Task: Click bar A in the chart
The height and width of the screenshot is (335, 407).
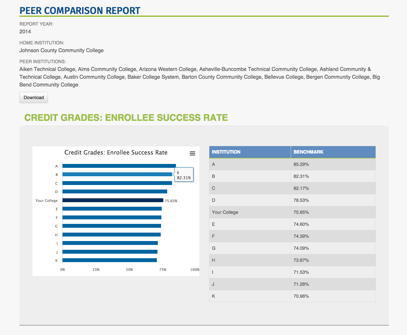Action: (x=119, y=166)
